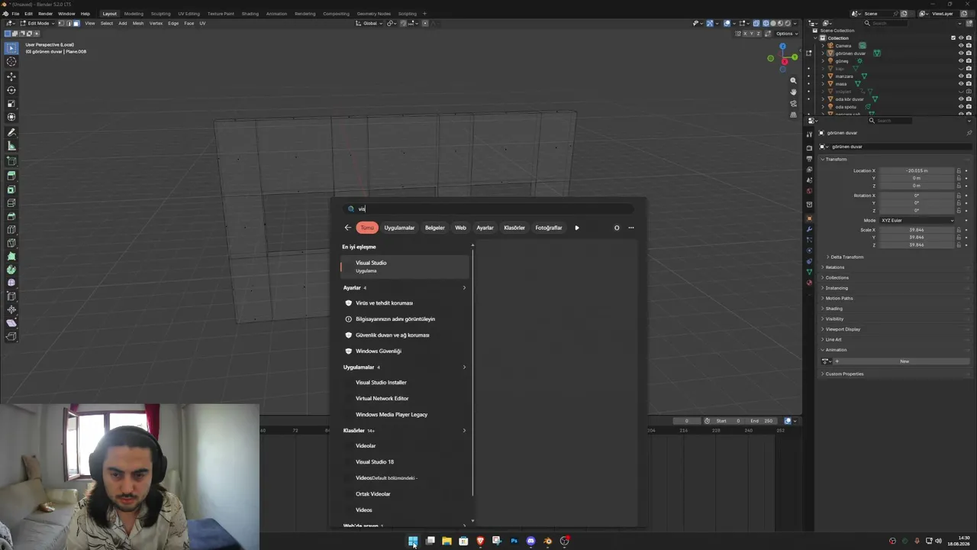Select the Annotate tool in Blender toolbar
Image resolution: width=977 pixels, height=550 pixels.
pos(11,133)
